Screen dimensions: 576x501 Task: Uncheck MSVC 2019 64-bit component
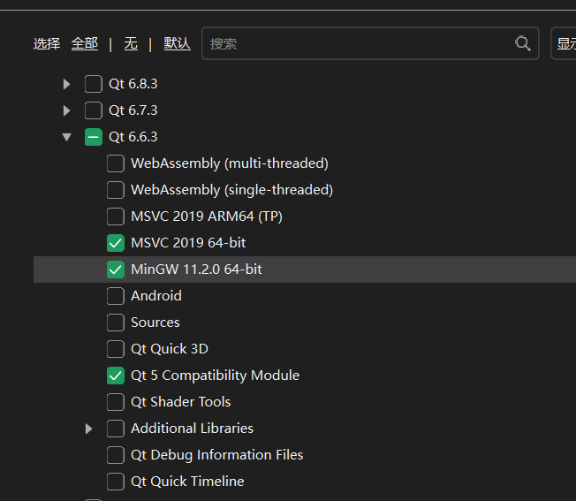(116, 243)
